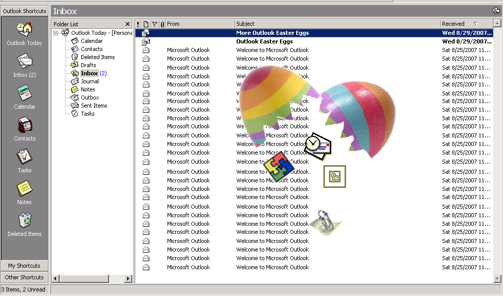The image size is (503, 296).
Task: Open Deleted Items shortcut in Outlook bar
Action: (24, 220)
